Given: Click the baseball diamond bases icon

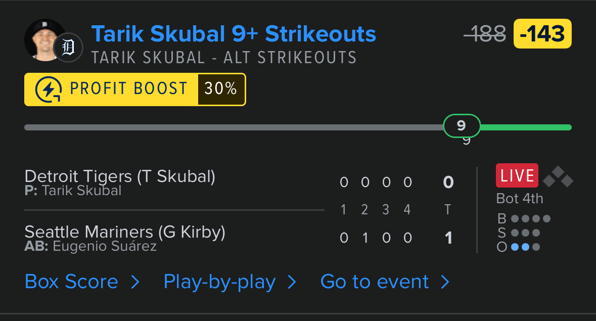Looking at the screenshot, I should 558,176.
